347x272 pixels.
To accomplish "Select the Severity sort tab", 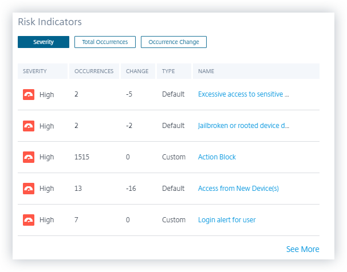I will (44, 42).
